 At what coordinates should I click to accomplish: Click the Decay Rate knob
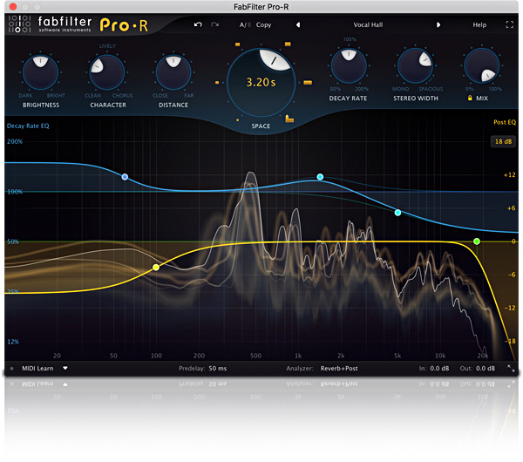pos(349,65)
